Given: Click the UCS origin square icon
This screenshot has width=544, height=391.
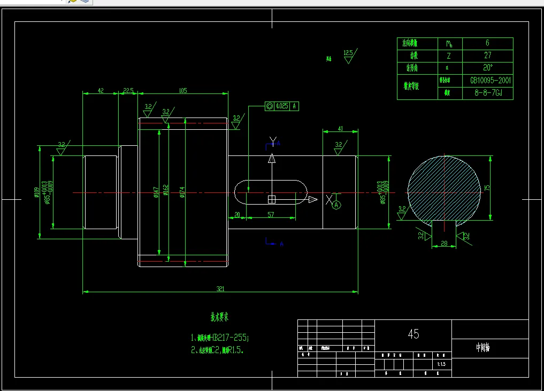Looking at the screenshot, I should point(272,199).
